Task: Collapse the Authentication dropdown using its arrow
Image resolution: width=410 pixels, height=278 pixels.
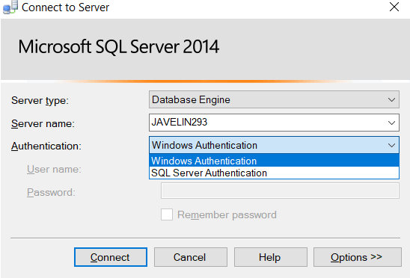Action: (x=391, y=145)
